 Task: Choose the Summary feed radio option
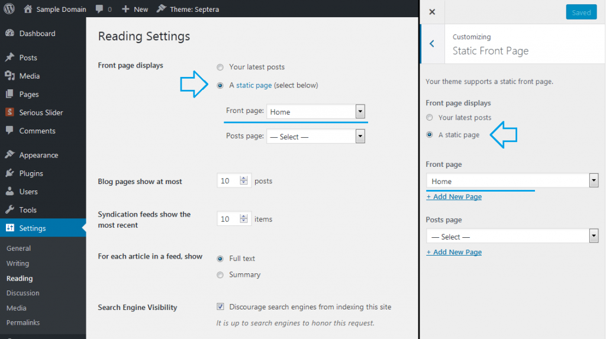click(220, 275)
